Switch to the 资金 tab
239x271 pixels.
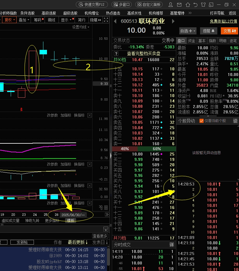(x=191, y=41)
